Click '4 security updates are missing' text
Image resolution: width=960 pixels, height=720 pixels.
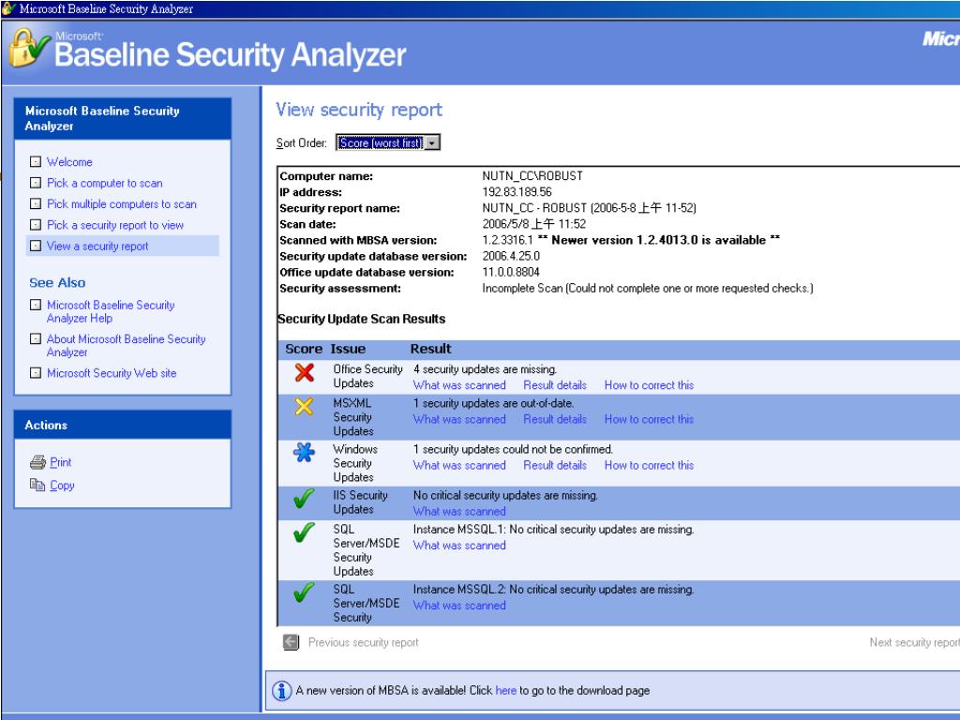click(485, 369)
